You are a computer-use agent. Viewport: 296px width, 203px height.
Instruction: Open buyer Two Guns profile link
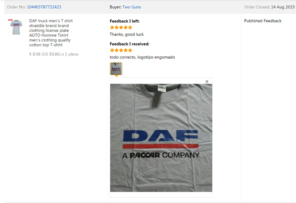point(132,7)
